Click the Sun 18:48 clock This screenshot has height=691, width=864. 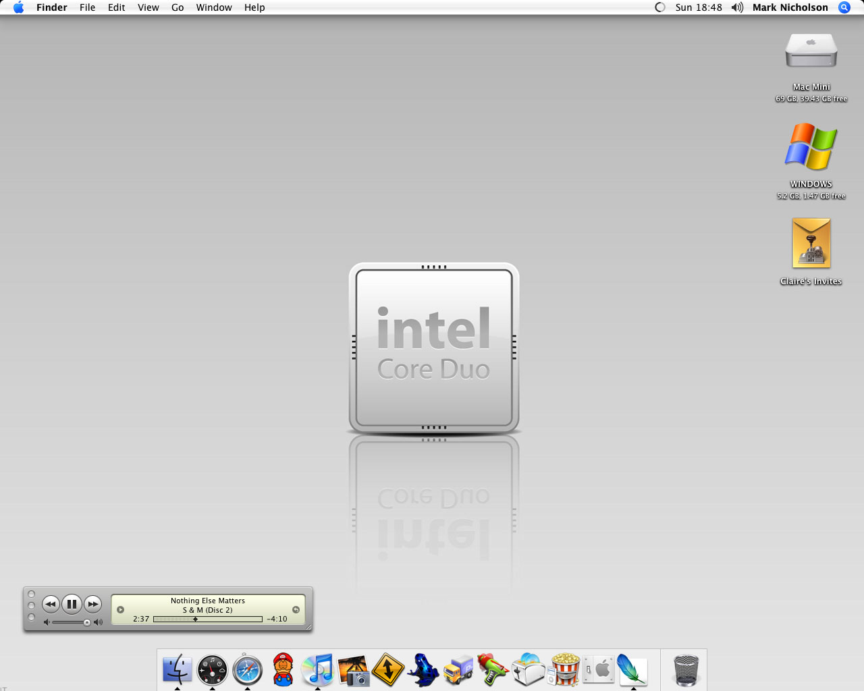point(699,7)
